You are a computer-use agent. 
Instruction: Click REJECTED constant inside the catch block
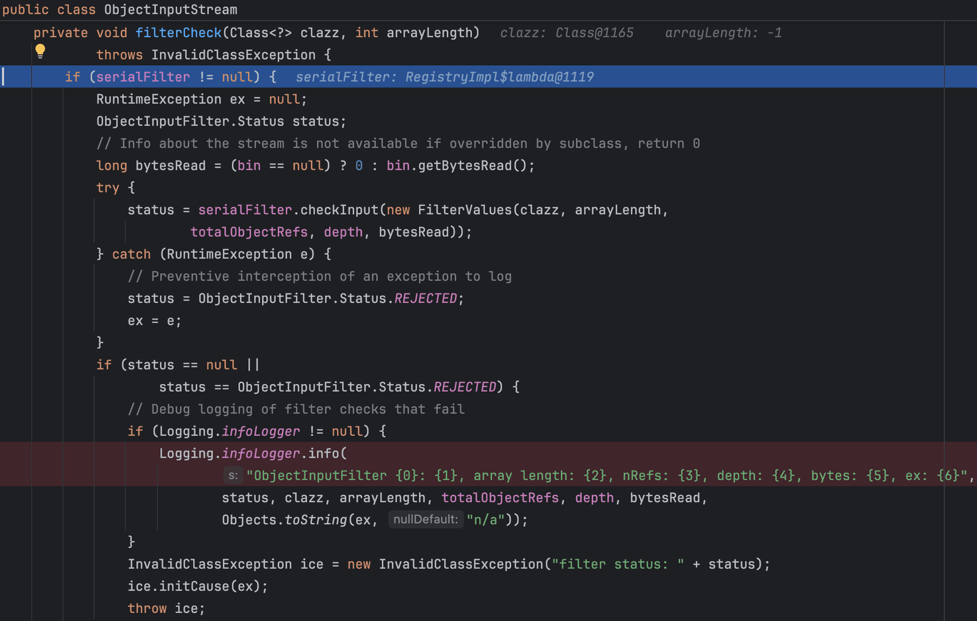(x=425, y=298)
